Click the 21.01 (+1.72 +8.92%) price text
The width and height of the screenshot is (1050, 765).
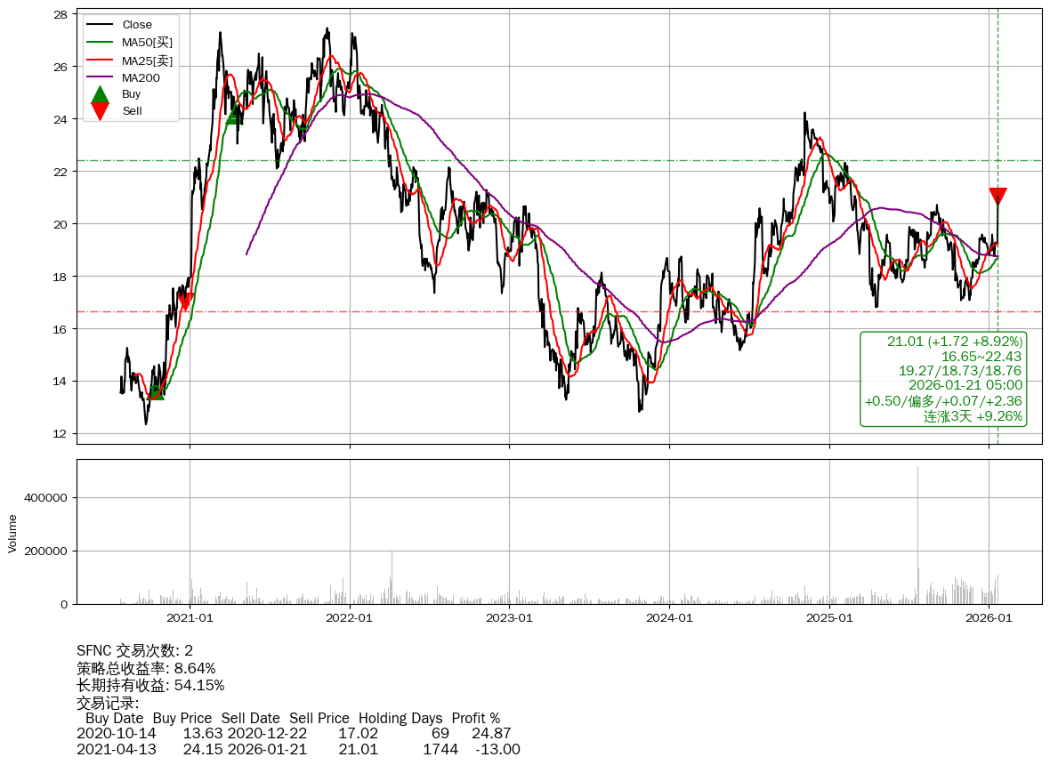point(954,342)
